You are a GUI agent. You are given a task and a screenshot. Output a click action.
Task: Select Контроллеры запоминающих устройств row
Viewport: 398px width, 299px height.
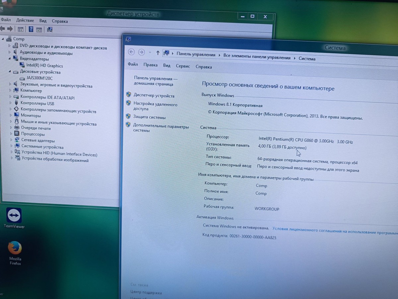[58, 110]
